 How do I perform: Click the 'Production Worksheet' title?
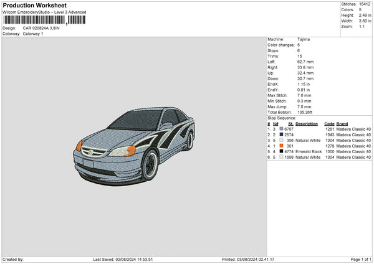point(34,5)
